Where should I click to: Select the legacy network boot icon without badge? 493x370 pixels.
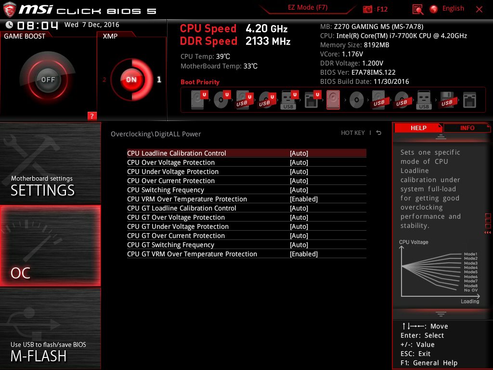(469, 100)
